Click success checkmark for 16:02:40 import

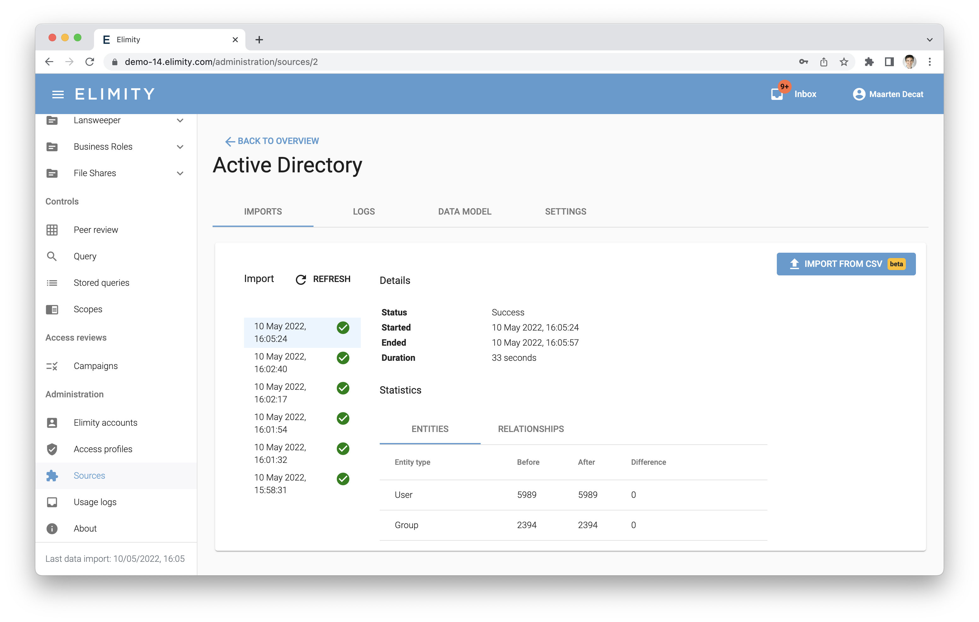pyautogui.click(x=343, y=358)
